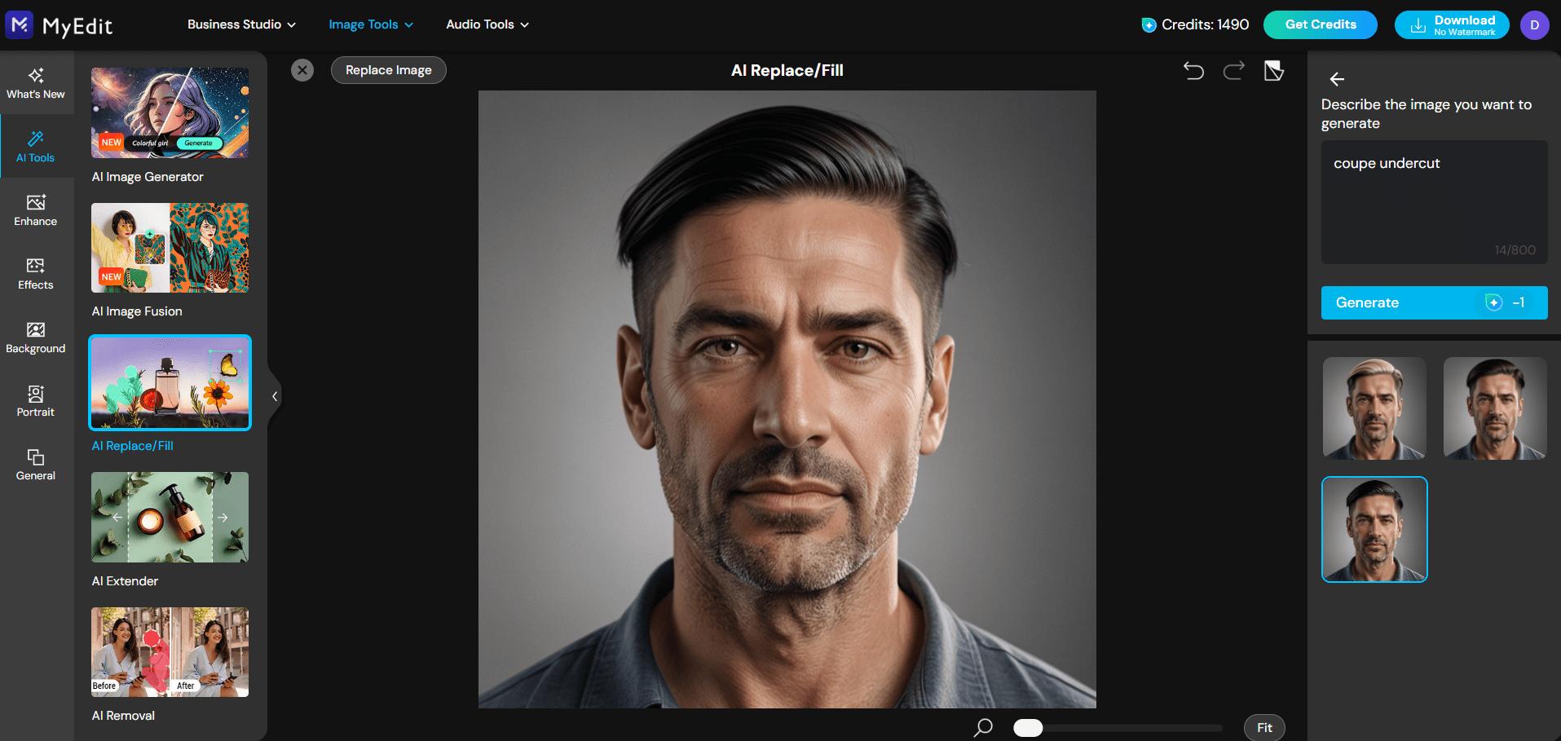Open the Effects section

tap(35, 274)
